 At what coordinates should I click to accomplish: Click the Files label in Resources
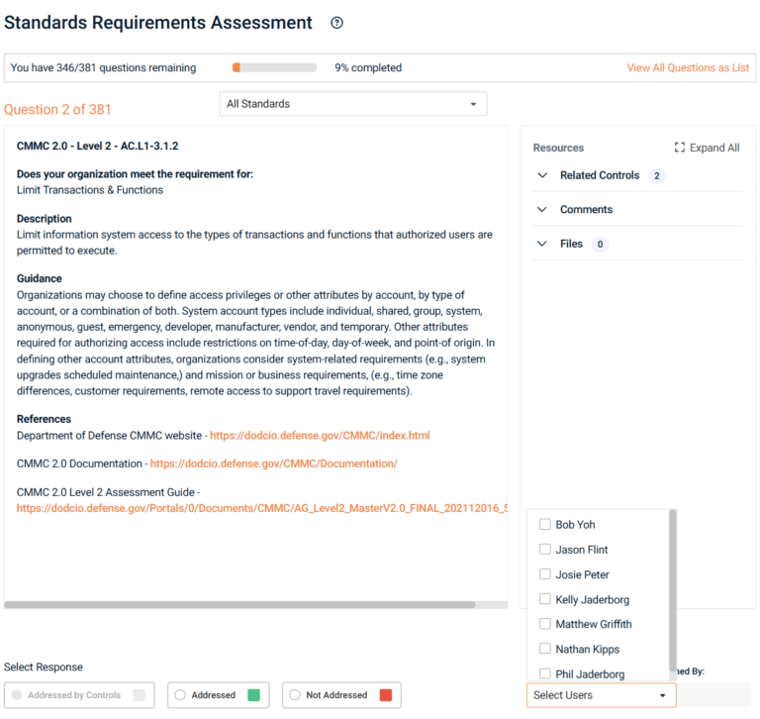(x=571, y=244)
